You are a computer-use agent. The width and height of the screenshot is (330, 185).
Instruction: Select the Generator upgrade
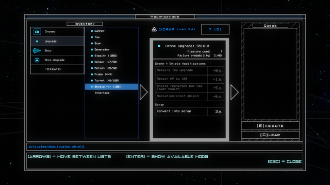pyautogui.click(x=111, y=50)
